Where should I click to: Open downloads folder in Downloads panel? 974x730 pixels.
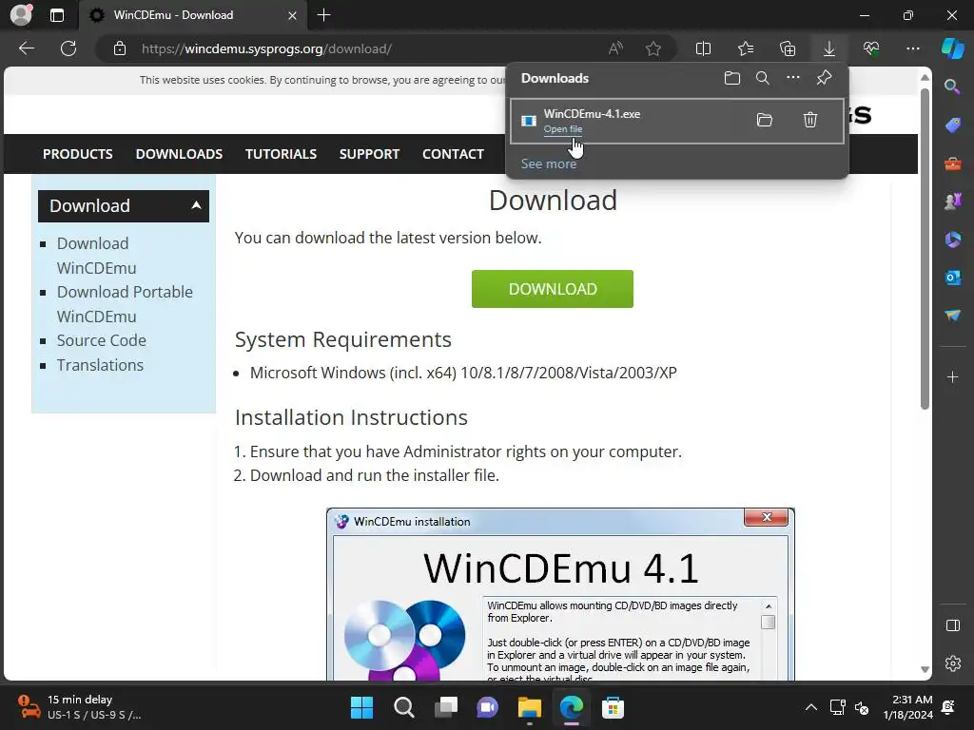[x=732, y=78]
